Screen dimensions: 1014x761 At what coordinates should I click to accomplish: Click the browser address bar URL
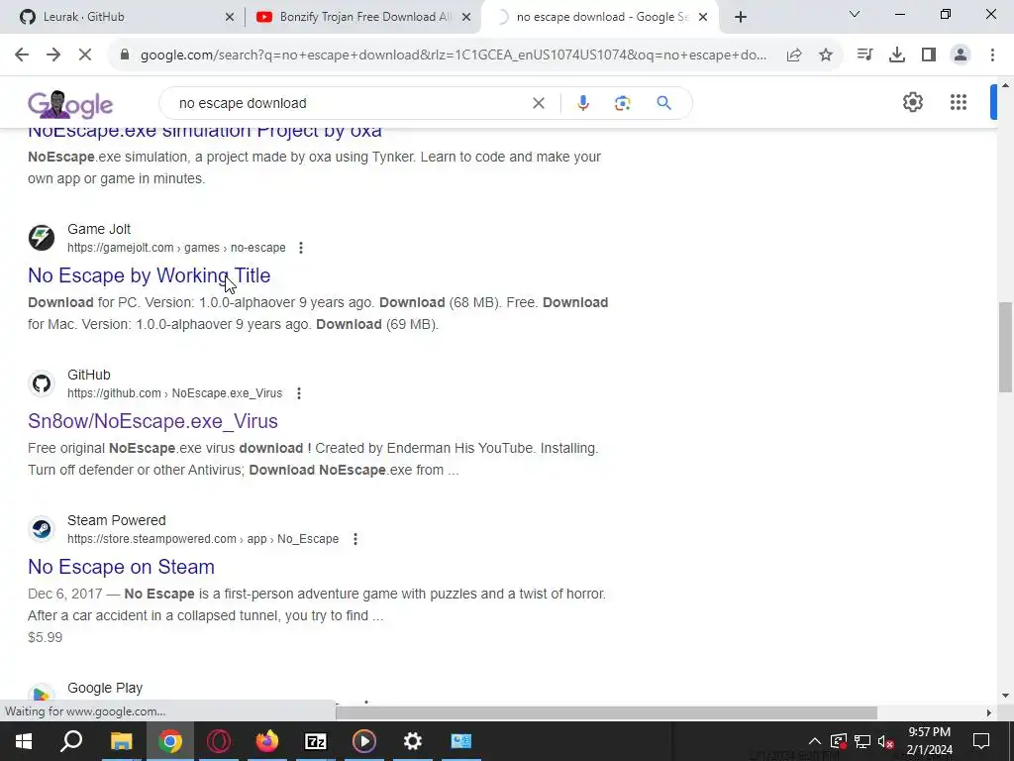[x=453, y=55]
